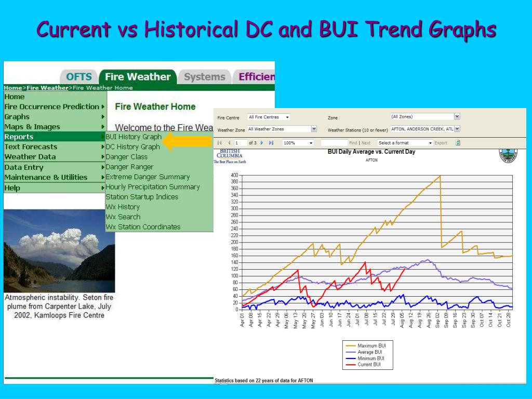The width and height of the screenshot is (532, 399).
Task: Open the Select a format dropdown
Action: tap(405, 143)
